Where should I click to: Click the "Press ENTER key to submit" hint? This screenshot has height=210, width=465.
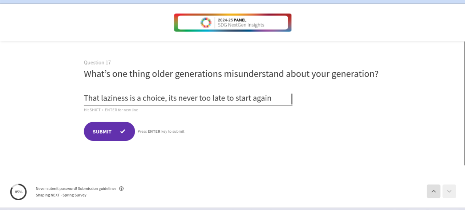coord(161,131)
